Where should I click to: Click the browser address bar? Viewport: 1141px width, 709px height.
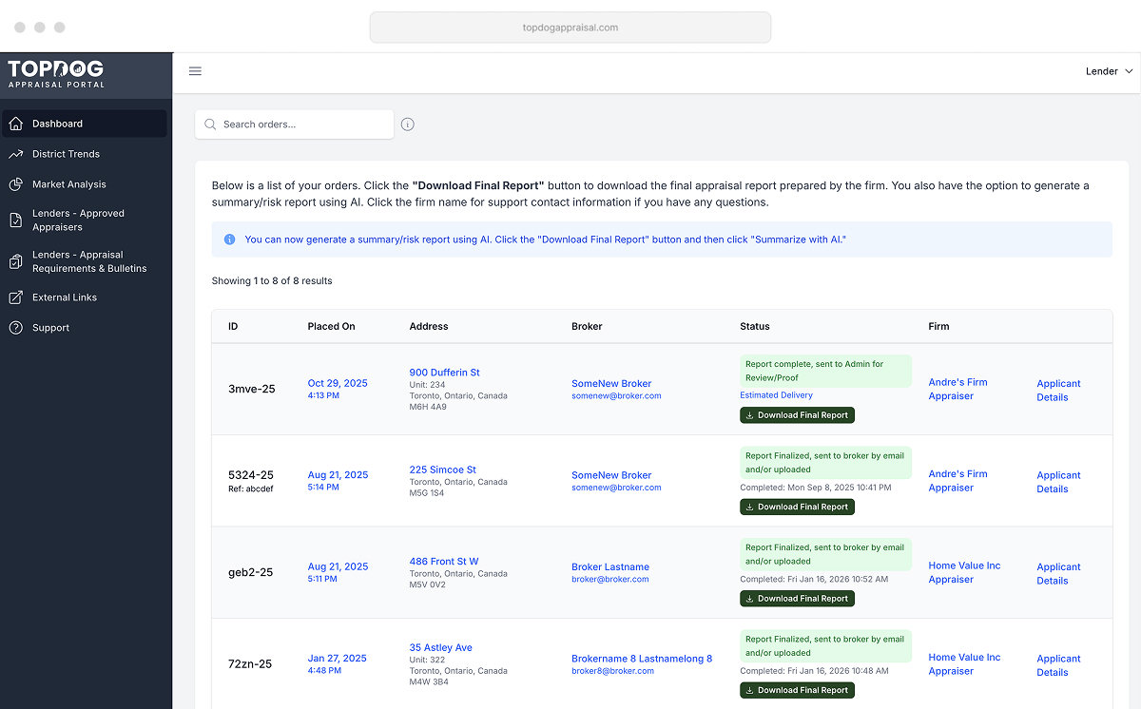(x=570, y=28)
